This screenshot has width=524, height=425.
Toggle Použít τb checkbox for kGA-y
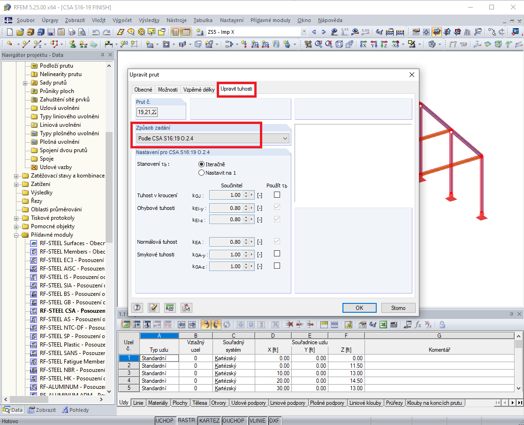point(277,254)
